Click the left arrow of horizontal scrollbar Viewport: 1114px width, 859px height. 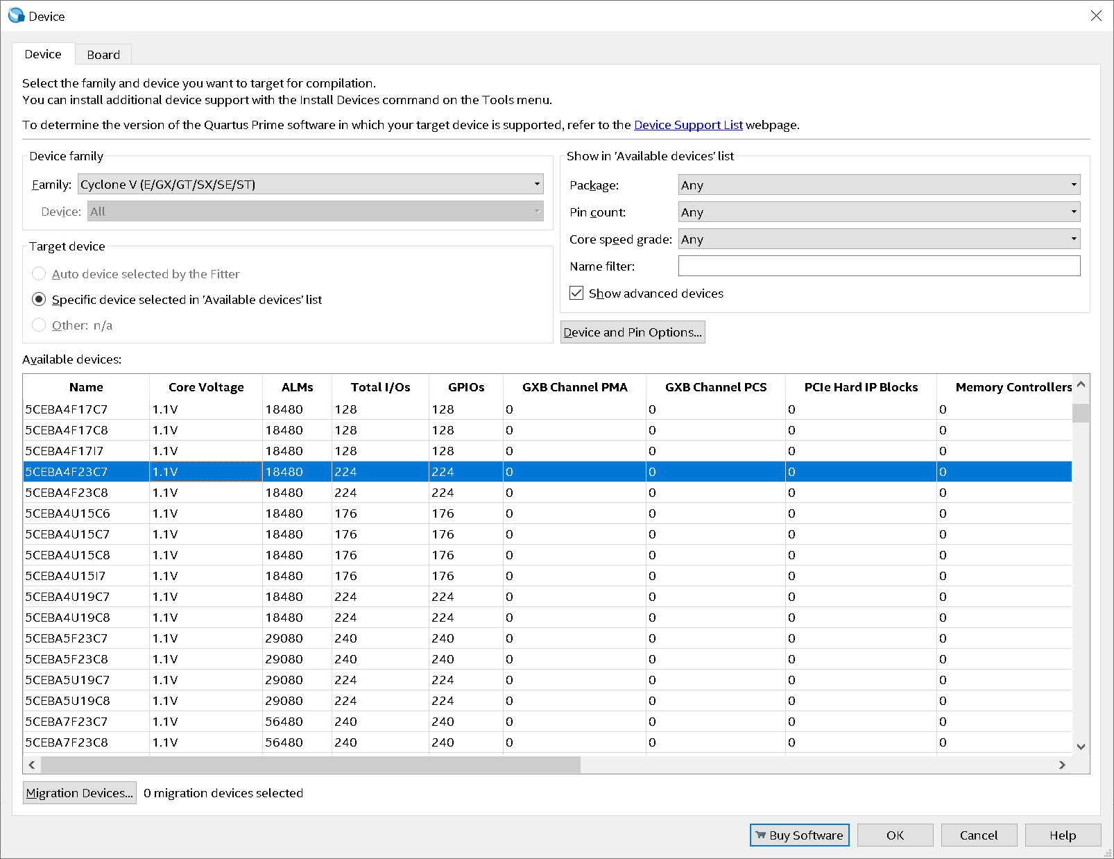point(32,765)
